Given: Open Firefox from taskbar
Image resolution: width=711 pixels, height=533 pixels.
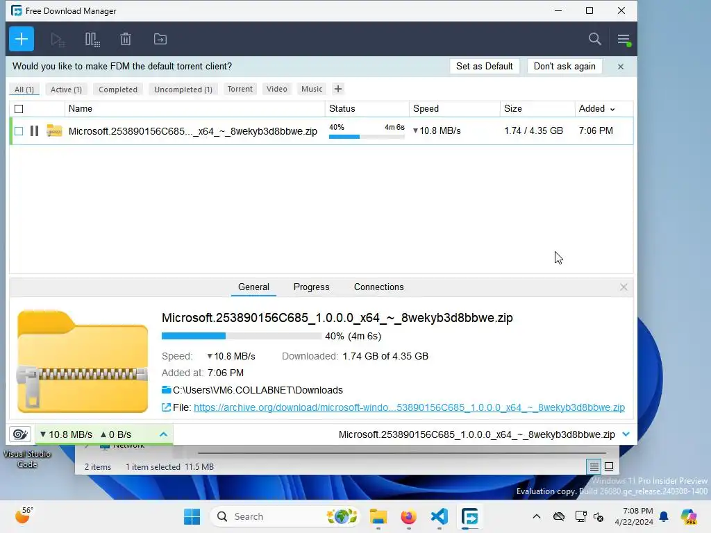Looking at the screenshot, I should click(408, 516).
